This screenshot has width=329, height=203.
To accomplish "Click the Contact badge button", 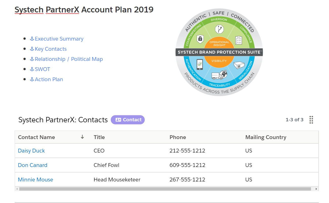I will pyautogui.click(x=128, y=120).
